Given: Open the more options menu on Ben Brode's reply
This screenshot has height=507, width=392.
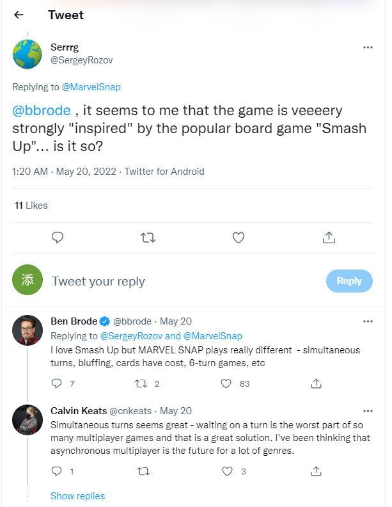Looking at the screenshot, I should pos(368,321).
